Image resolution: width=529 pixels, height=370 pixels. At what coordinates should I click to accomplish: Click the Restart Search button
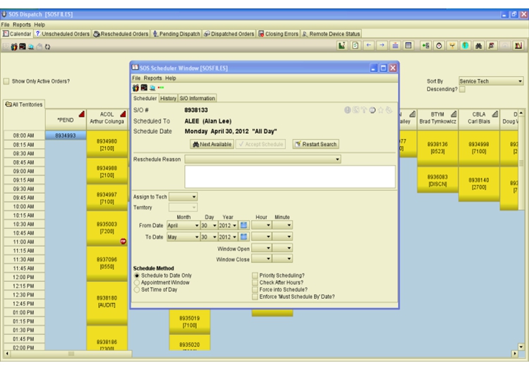tap(316, 144)
